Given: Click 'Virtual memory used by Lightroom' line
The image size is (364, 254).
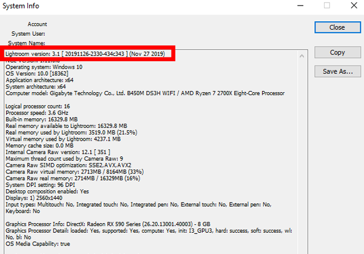Looking at the screenshot, I should tap(63, 139).
